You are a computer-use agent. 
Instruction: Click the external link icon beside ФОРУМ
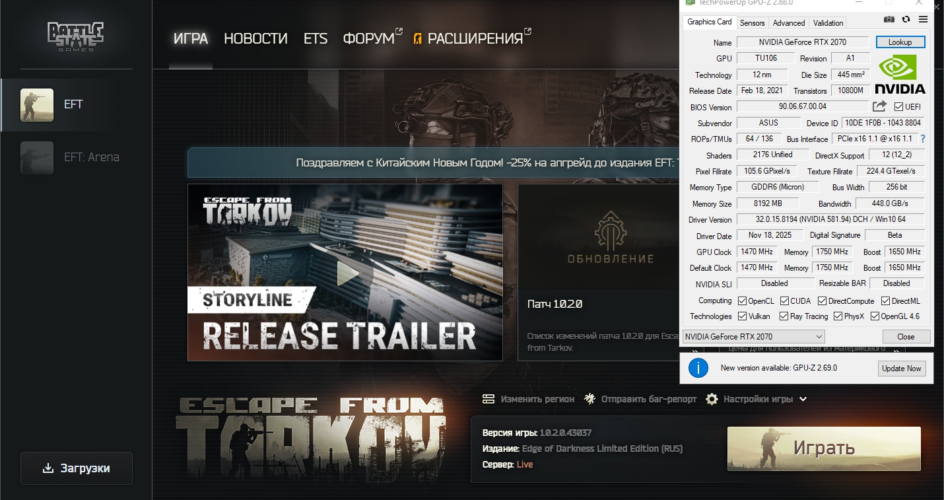coord(399,31)
